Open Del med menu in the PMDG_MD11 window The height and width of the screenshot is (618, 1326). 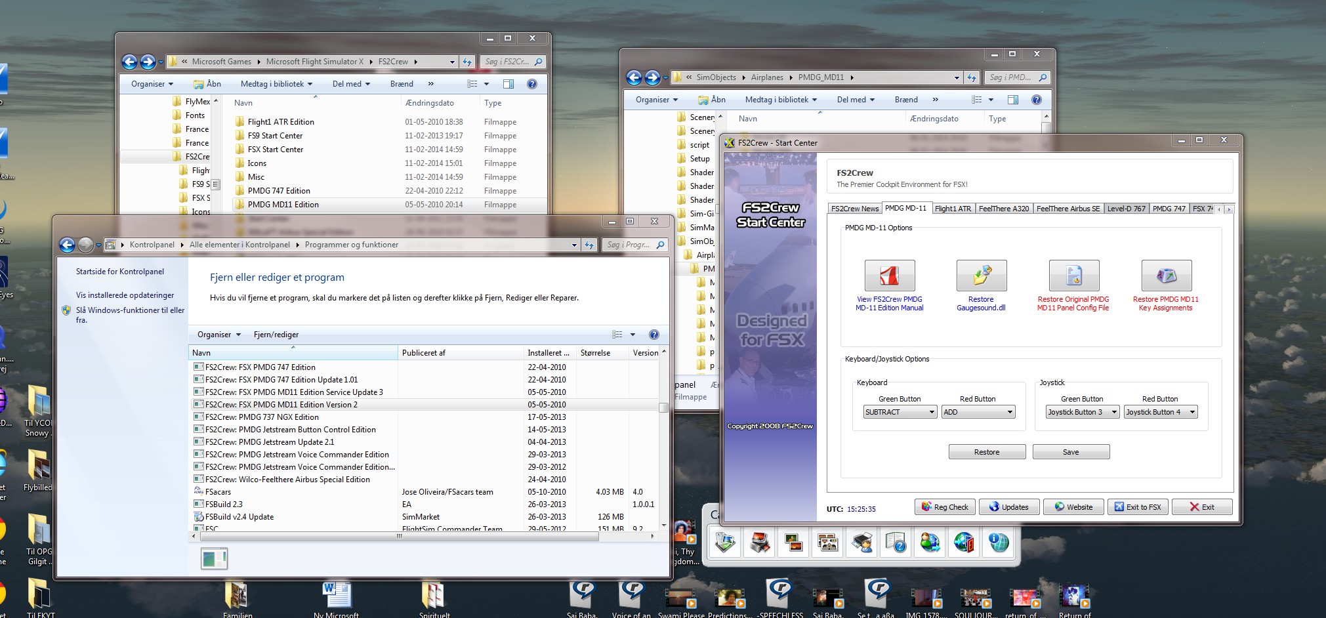856,100
